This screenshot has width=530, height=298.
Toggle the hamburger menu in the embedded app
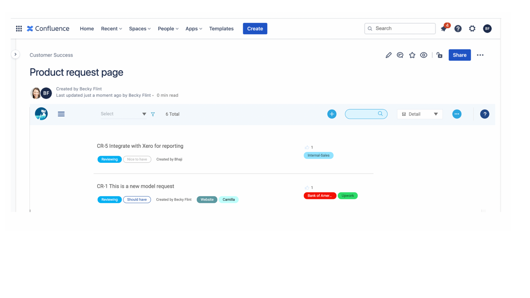tap(61, 114)
